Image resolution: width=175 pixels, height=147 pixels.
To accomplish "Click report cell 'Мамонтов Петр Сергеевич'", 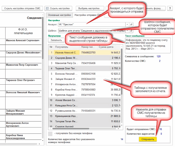I will [x=23, y=66].
